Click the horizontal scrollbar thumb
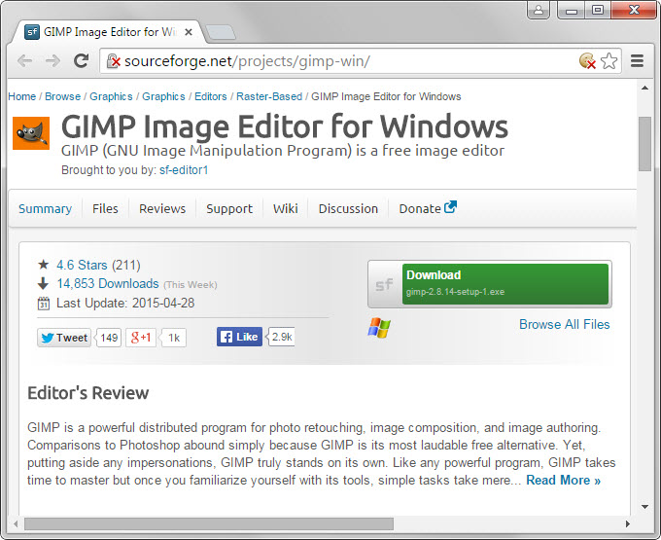Viewport: 661px width, 540px height. click(209, 524)
